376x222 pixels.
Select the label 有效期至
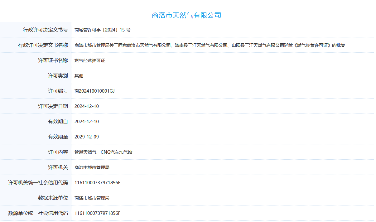[x=58, y=137]
